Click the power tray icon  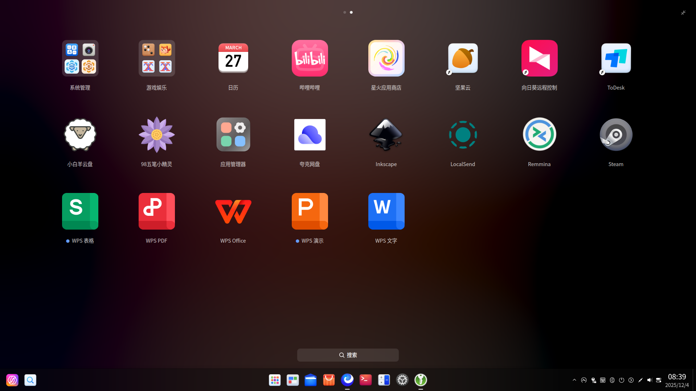coord(622,380)
